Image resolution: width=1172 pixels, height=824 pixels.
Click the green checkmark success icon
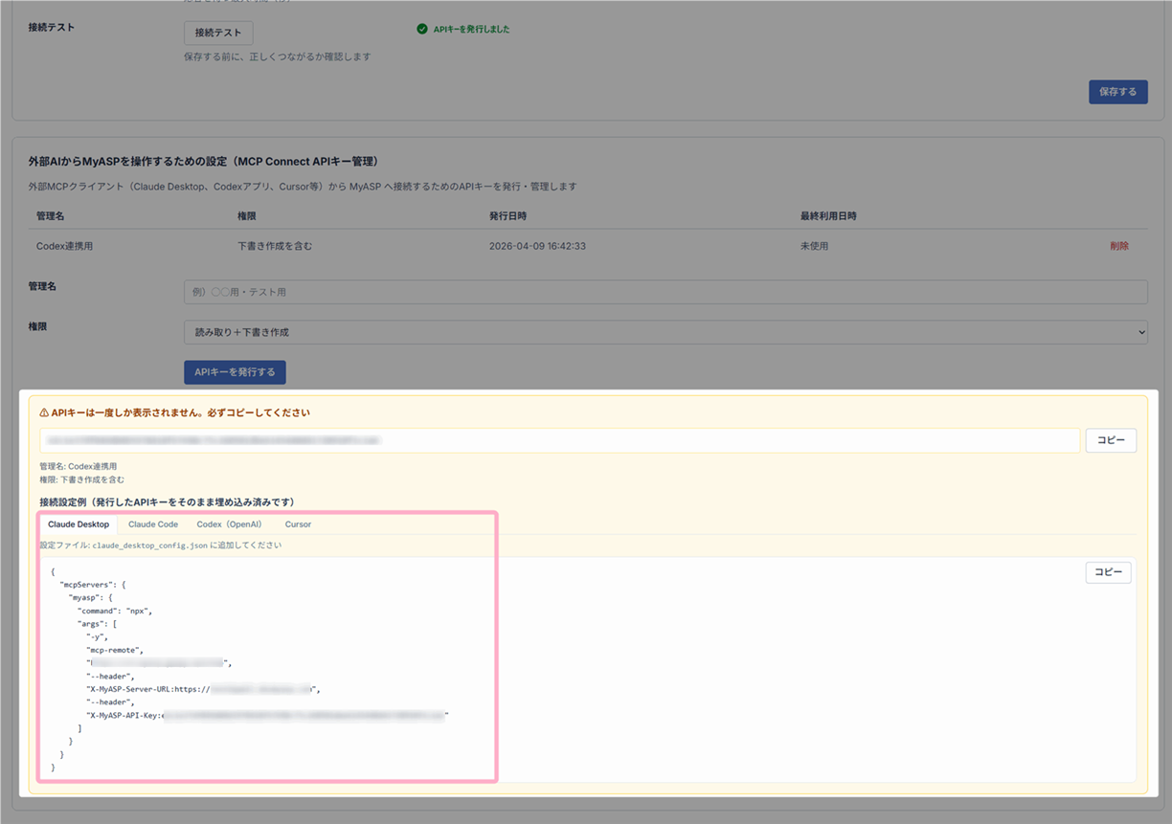[422, 29]
